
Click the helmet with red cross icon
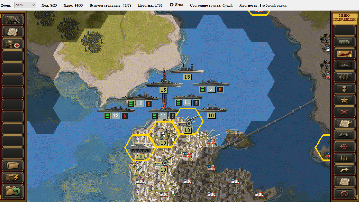pyautogui.click(x=13, y=44)
